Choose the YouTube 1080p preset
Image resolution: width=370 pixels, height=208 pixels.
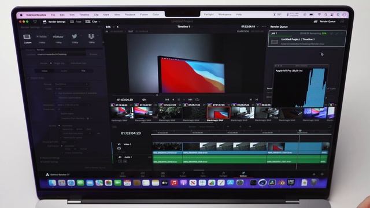click(42, 39)
